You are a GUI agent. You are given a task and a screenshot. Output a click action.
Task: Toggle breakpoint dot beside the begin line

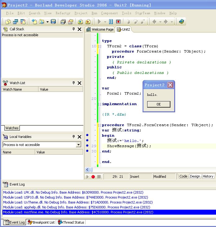(87, 135)
